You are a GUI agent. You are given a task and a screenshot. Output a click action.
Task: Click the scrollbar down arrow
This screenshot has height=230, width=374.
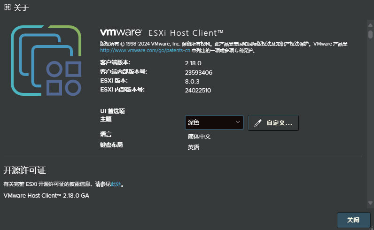(370, 203)
